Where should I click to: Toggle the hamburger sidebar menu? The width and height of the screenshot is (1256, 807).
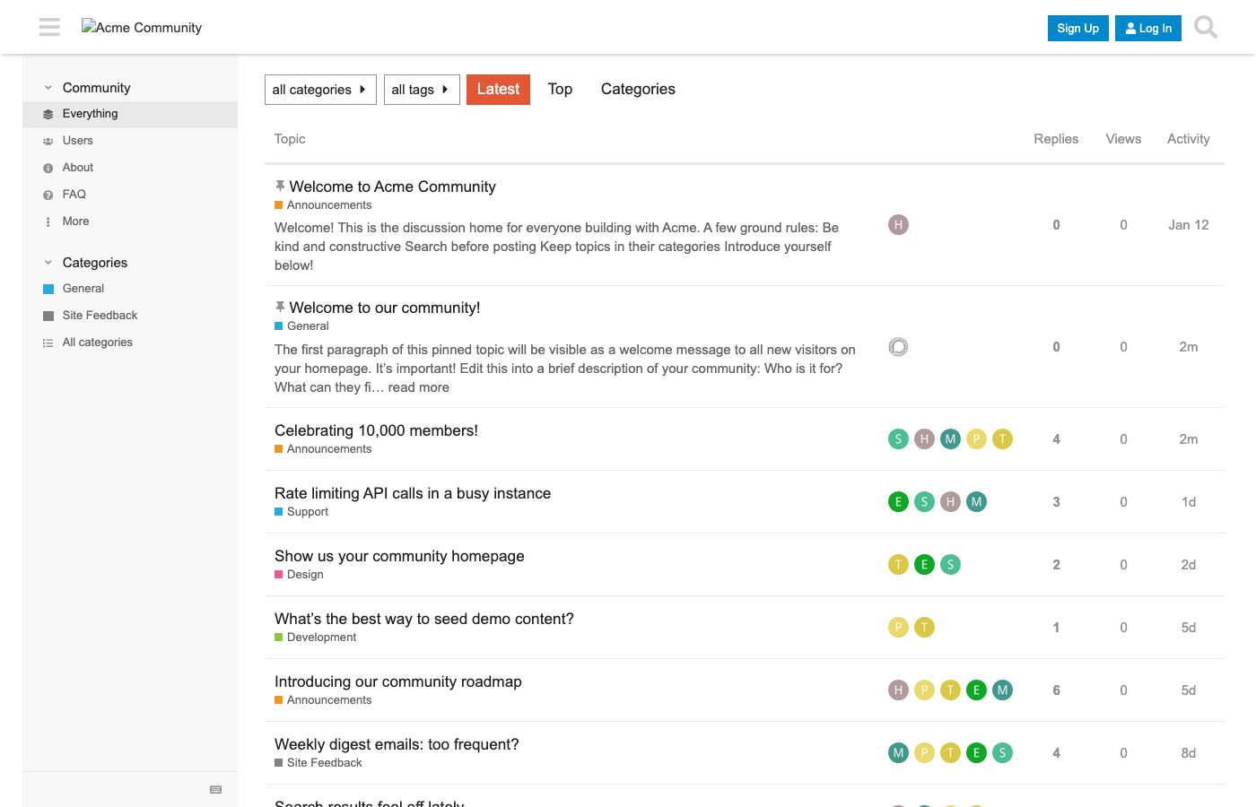[49, 27]
